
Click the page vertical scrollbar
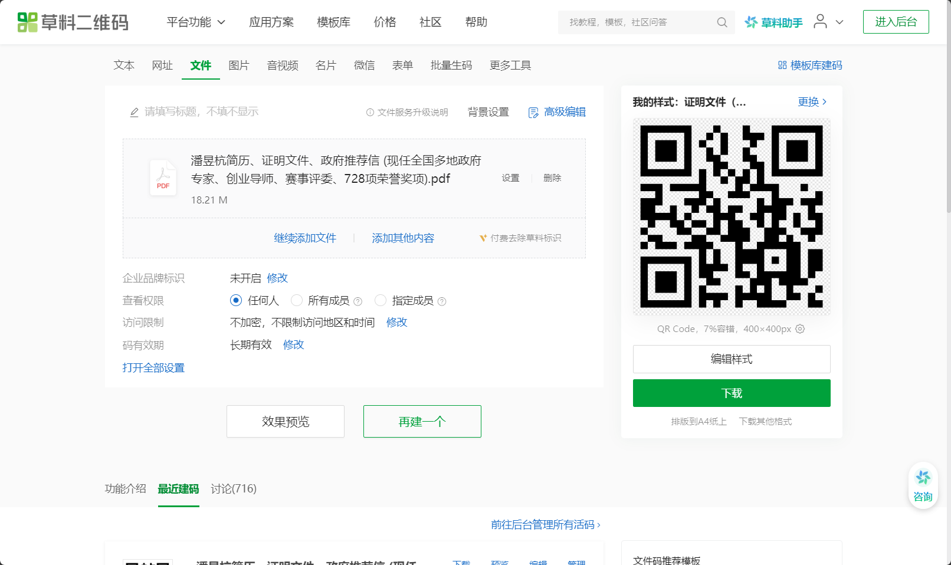[x=947, y=106]
